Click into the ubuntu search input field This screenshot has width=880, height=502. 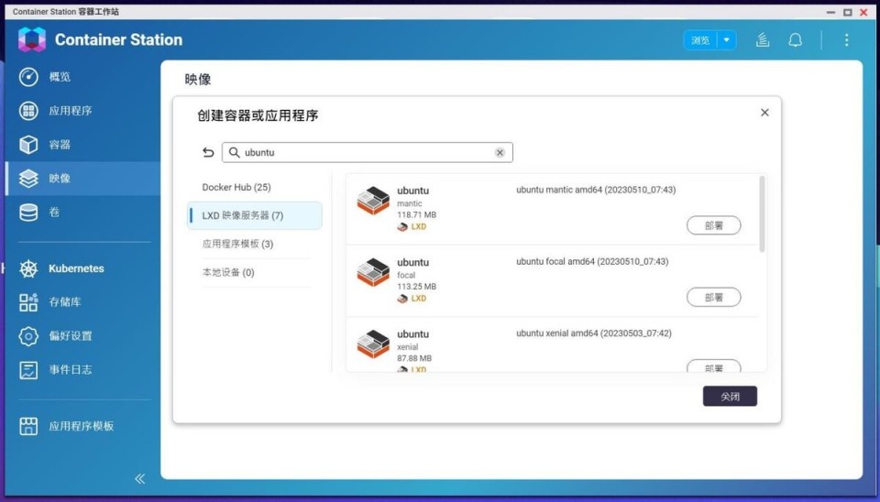click(367, 153)
